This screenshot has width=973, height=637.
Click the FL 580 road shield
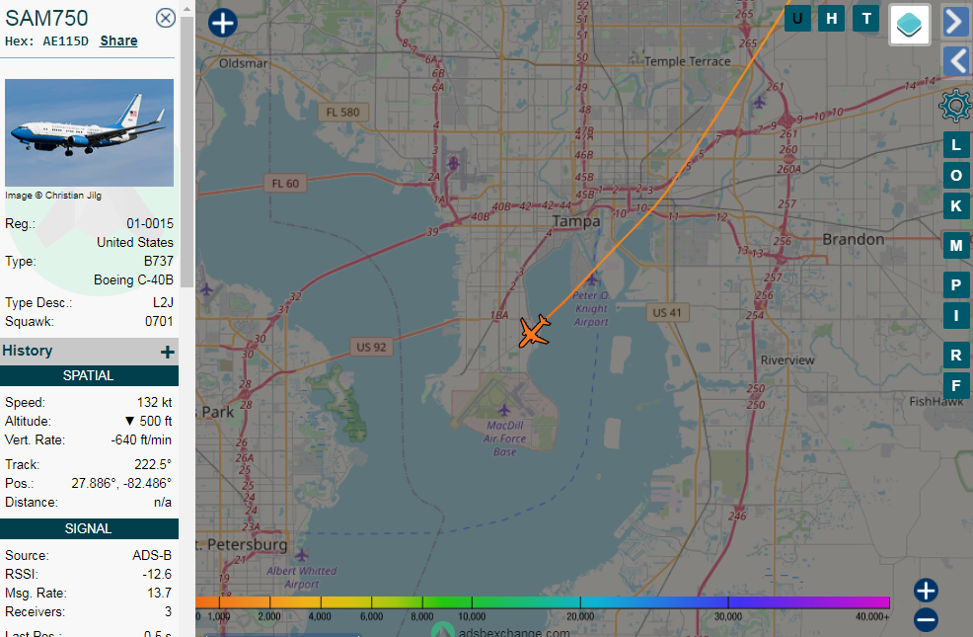click(343, 113)
